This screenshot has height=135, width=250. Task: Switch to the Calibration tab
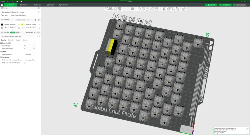point(63,5)
